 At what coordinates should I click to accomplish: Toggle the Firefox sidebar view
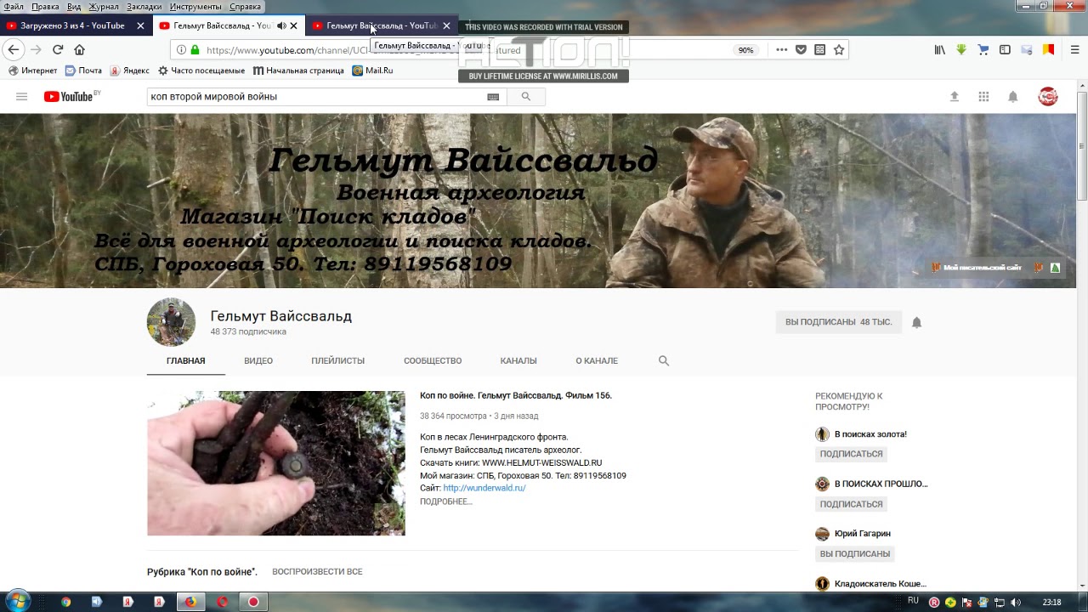[1005, 50]
